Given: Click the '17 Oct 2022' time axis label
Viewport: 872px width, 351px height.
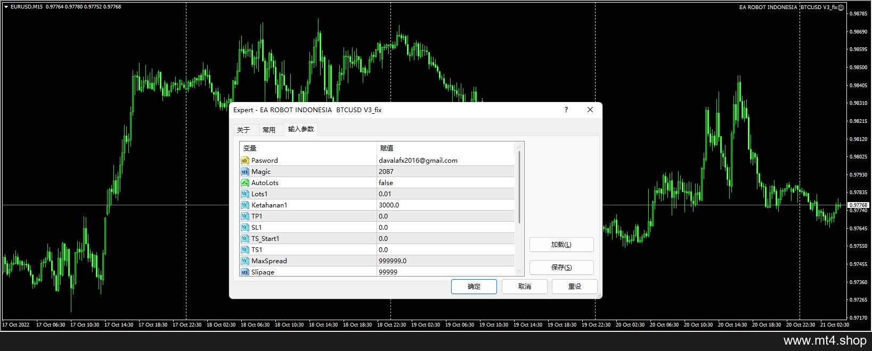Looking at the screenshot, I should pos(16,325).
